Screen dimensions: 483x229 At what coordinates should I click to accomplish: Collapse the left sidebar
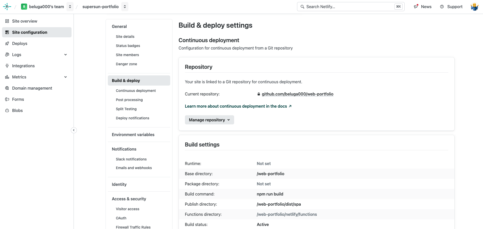click(74, 130)
